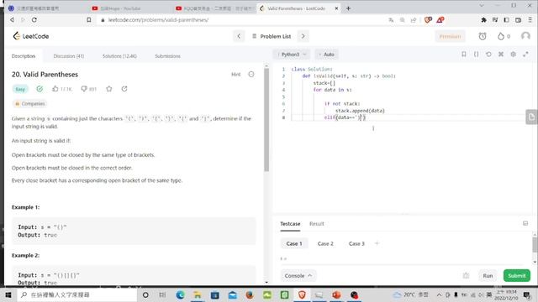Click the Easy difficulty tag
Image resolution: width=538 pixels, height=302 pixels.
[x=20, y=89]
